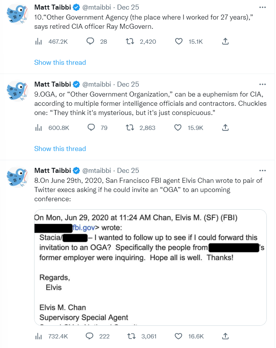Show this thread under tweet 10
Image resolution: width=276 pixels, height=348 pixels.
point(60,62)
